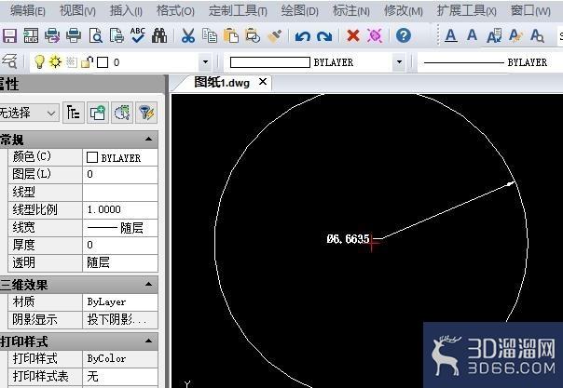The width and height of the screenshot is (563, 388).
Task: Toggle layer freeze sun icon
Action: click(x=55, y=62)
